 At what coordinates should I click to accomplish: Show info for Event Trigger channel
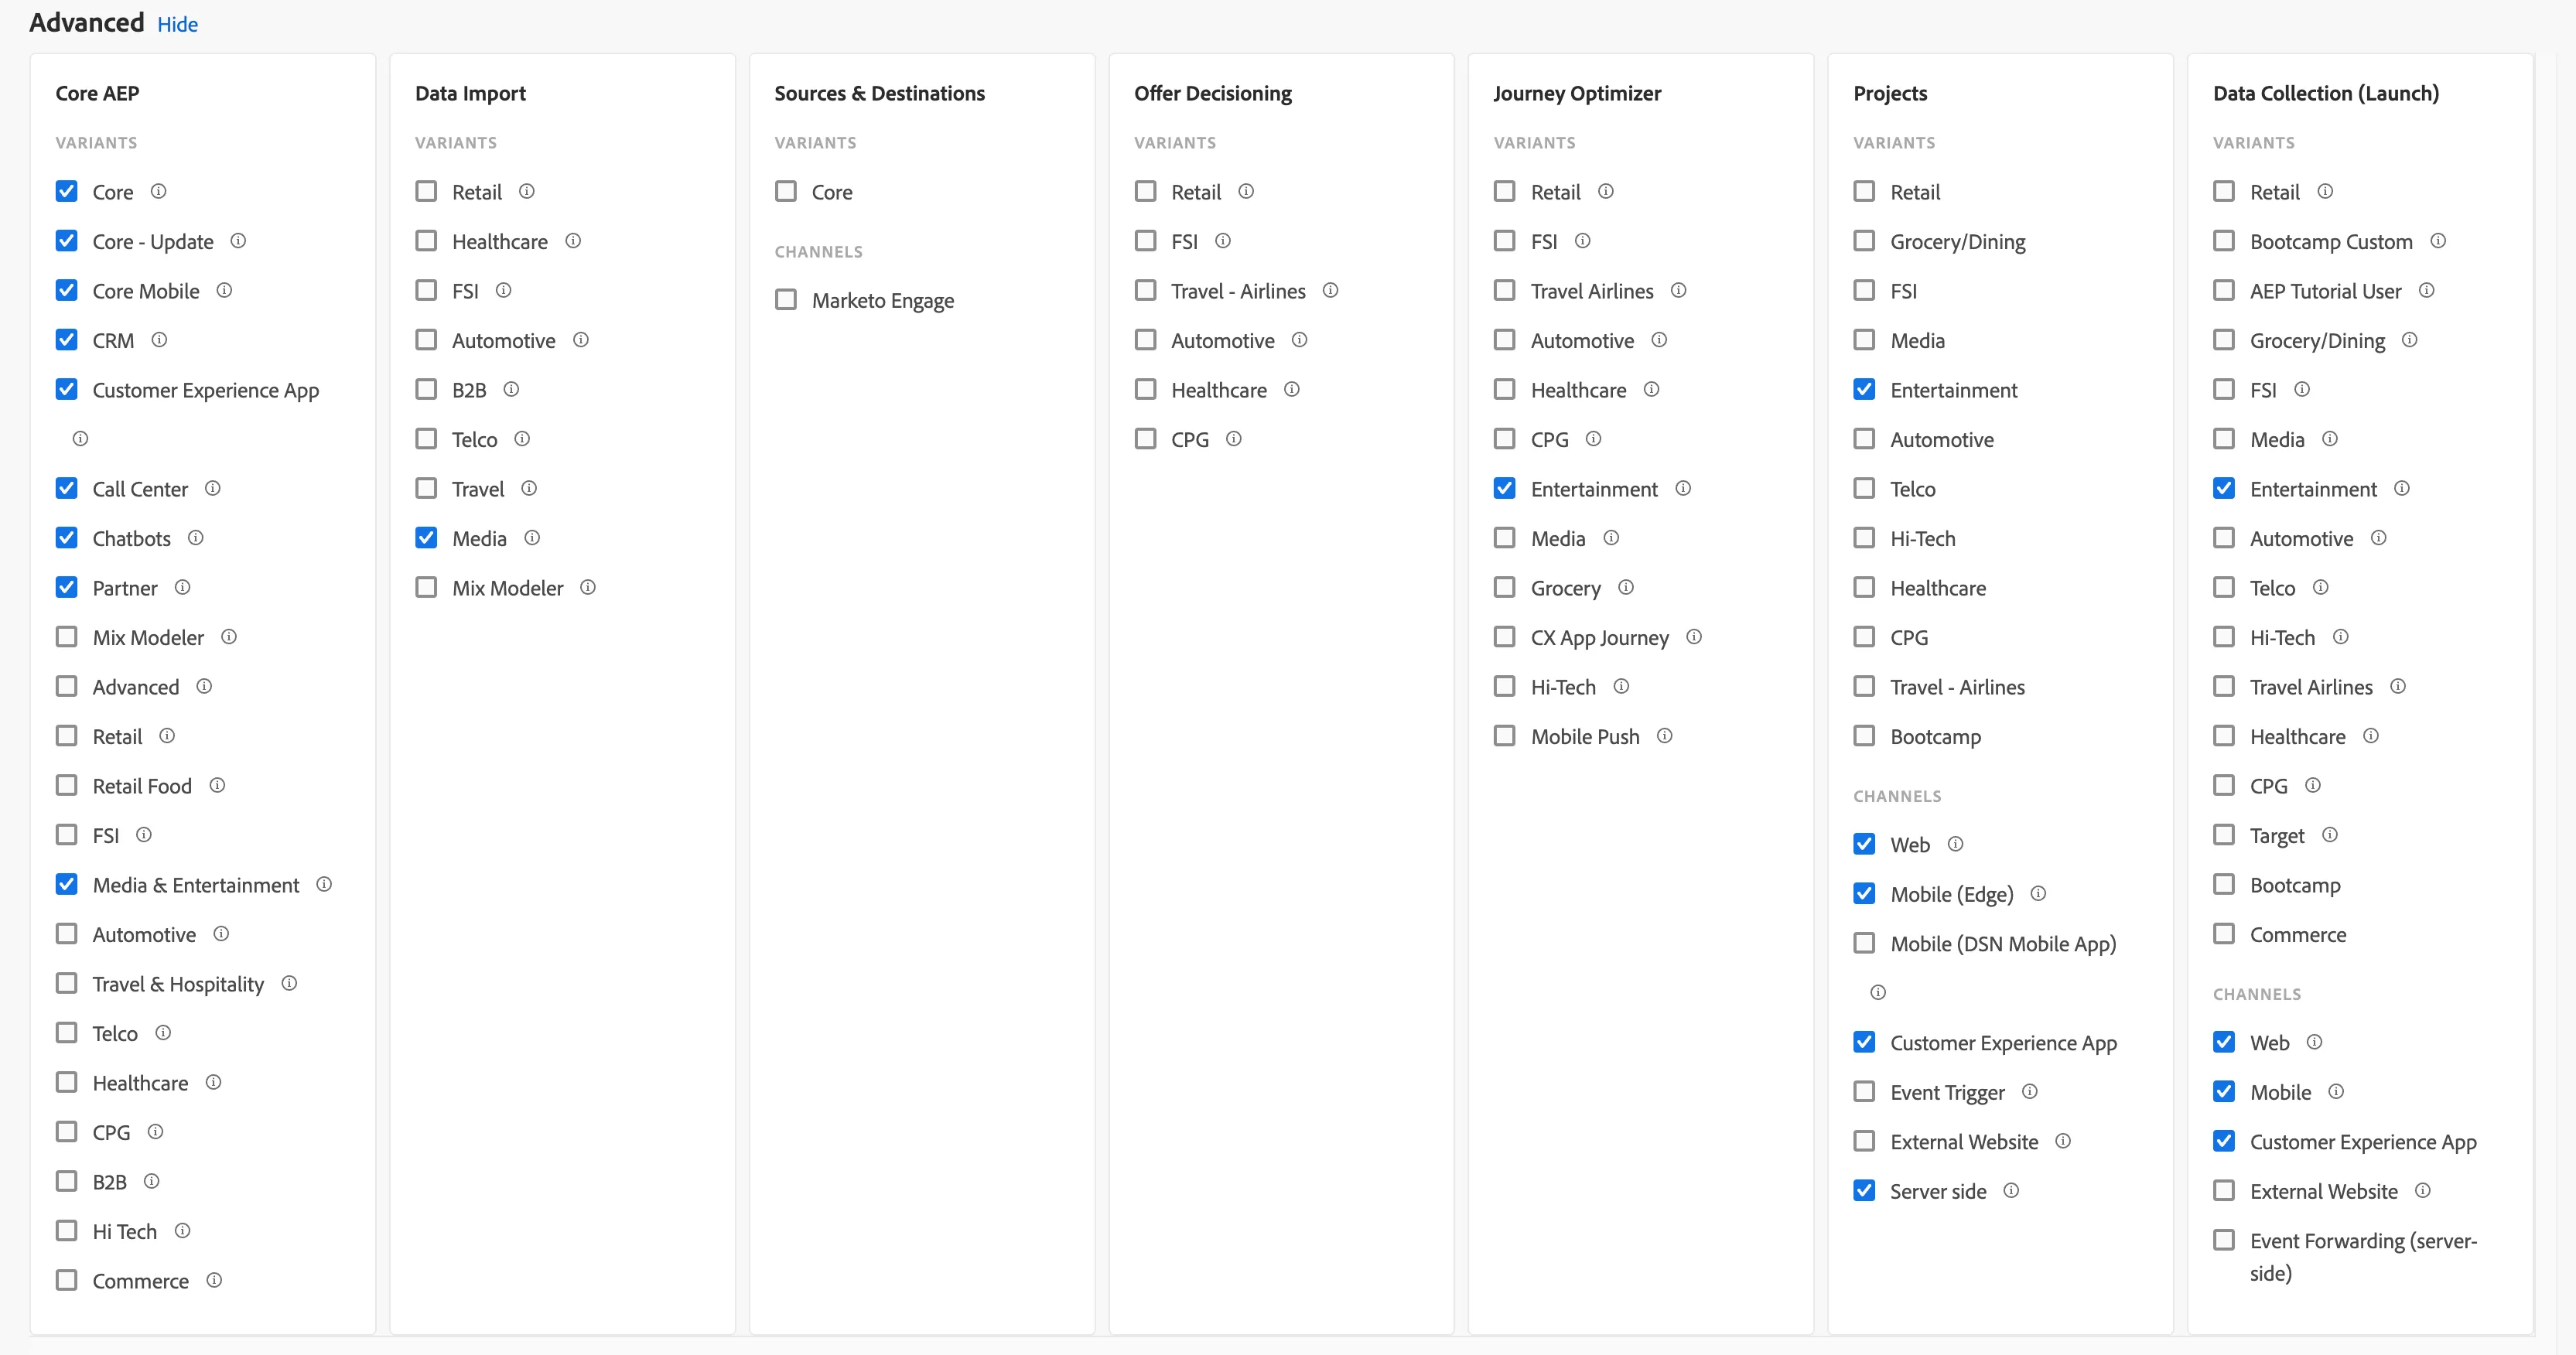(2030, 1091)
